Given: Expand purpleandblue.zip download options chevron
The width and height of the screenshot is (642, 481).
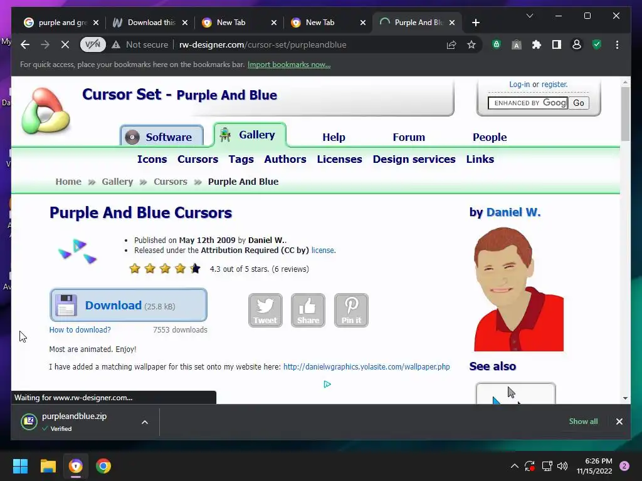Looking at the screenshot, I should 145,422.
